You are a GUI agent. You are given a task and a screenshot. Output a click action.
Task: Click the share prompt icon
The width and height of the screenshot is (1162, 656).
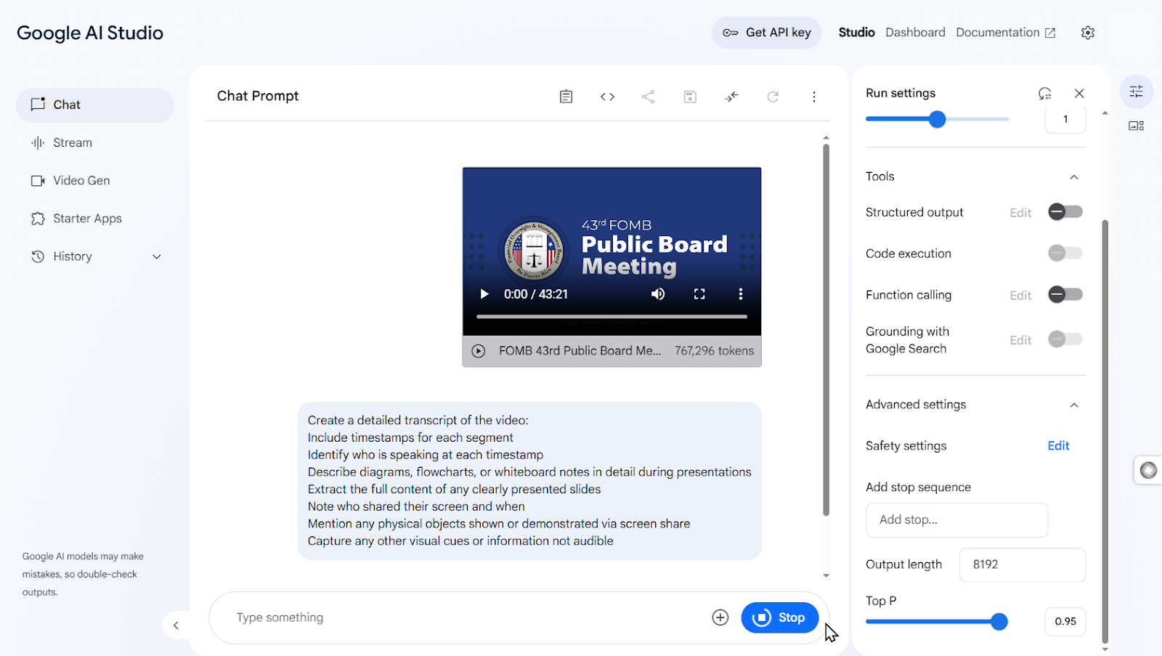tap(649, 97)
